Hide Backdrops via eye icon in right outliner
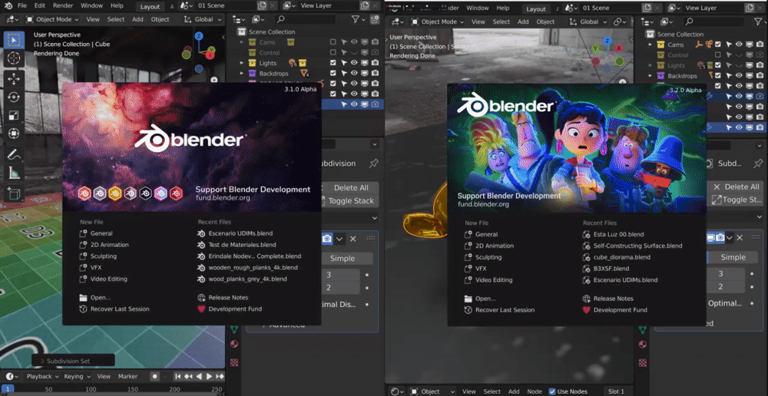The height and width of the screenshot is (396, 768). [x=739, y=76]
